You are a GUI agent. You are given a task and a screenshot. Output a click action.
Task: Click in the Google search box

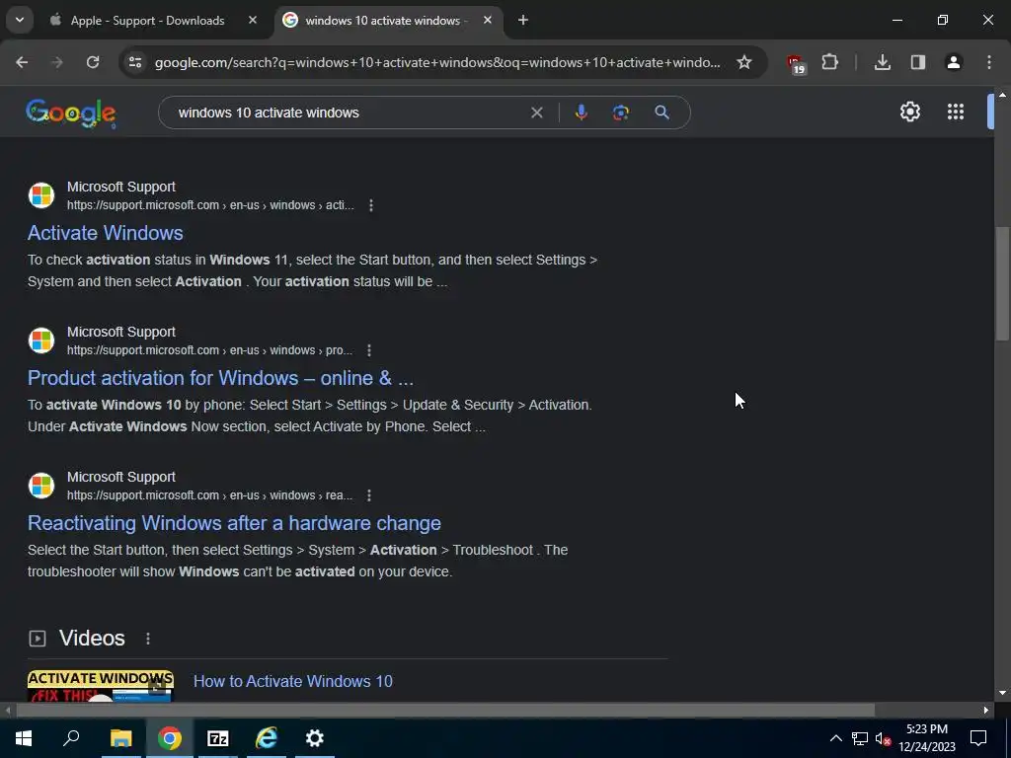(x=349, y=113)
